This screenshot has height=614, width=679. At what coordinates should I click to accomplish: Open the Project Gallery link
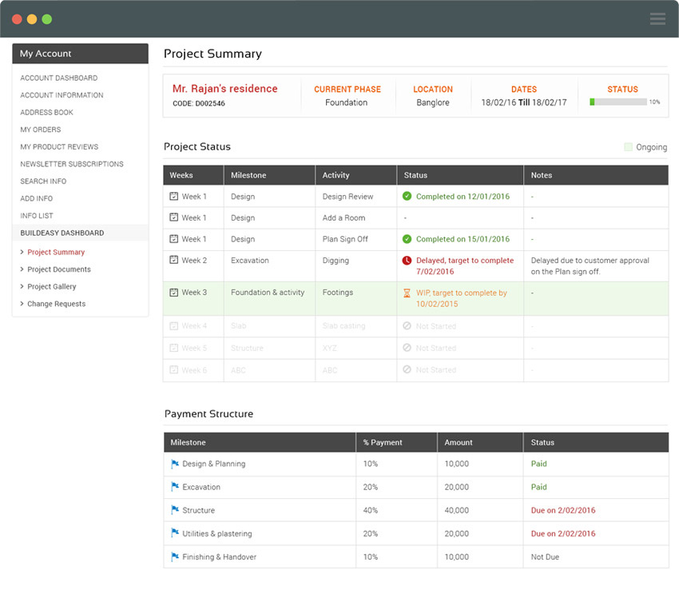[x=52, y=287]
